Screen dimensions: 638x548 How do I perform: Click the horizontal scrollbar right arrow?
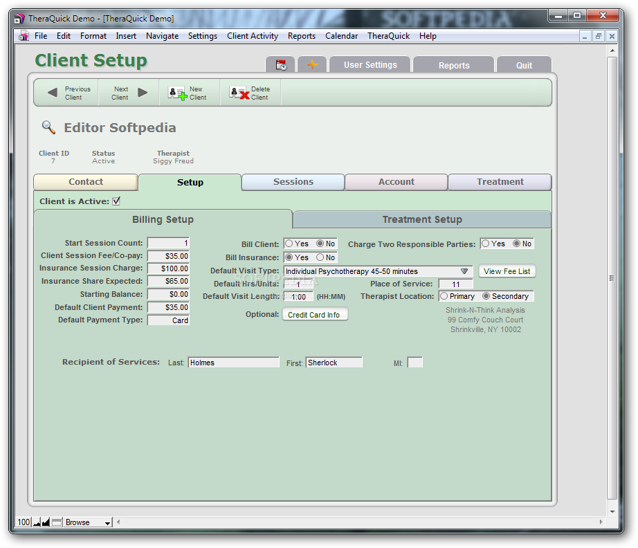pyautogui.click(x=601, y=522)
